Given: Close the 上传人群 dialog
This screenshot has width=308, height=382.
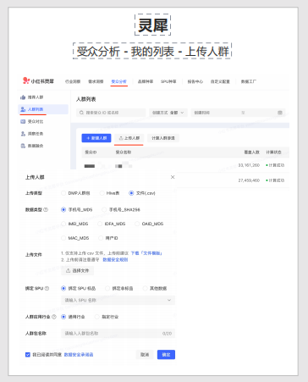Looking at the screenshot, I should 173,177.
